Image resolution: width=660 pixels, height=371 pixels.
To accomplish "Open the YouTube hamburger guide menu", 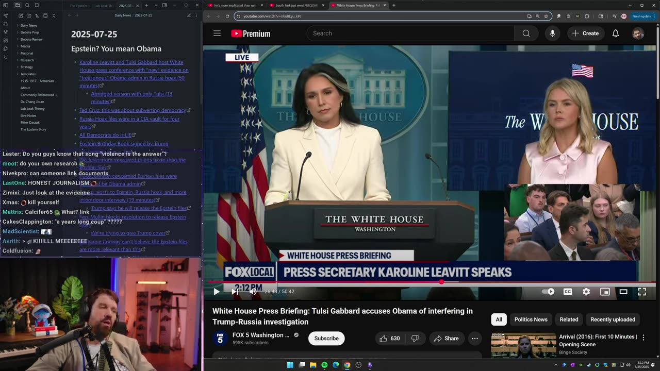I will (217, 33).
